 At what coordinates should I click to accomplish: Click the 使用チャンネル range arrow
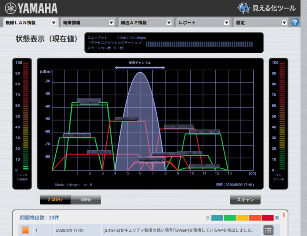tap(140, 68)
